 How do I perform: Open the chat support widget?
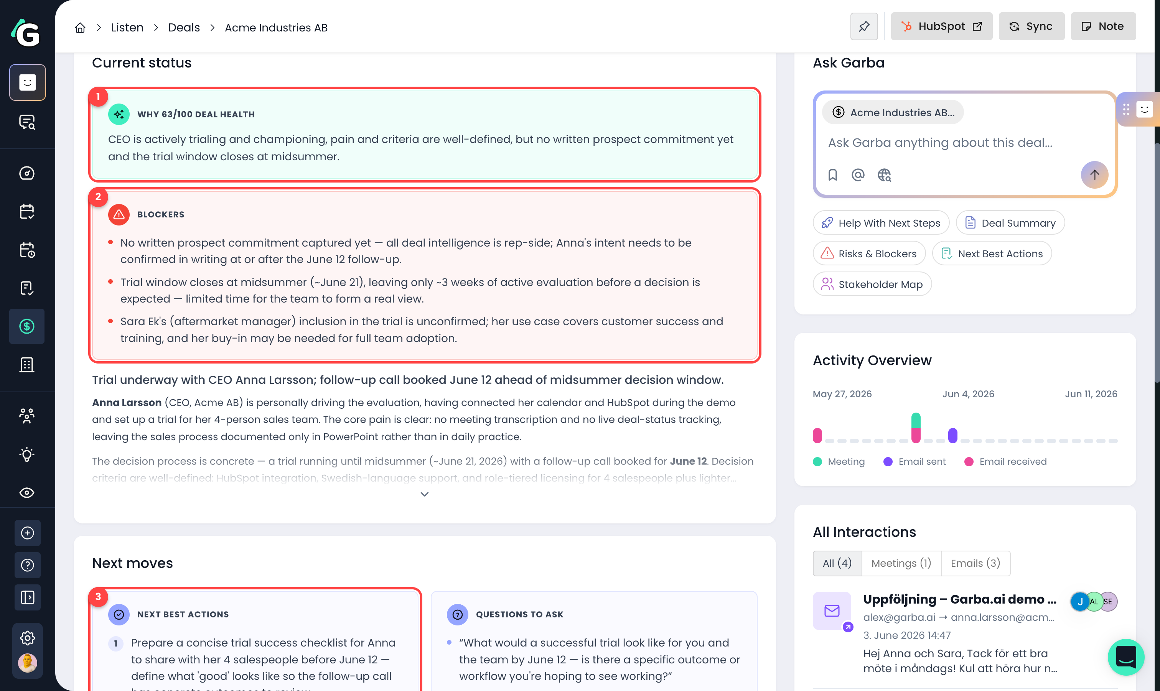(1126, 657)
